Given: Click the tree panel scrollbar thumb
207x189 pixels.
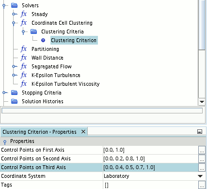Looking at the screenshot, I should [202, 25].
